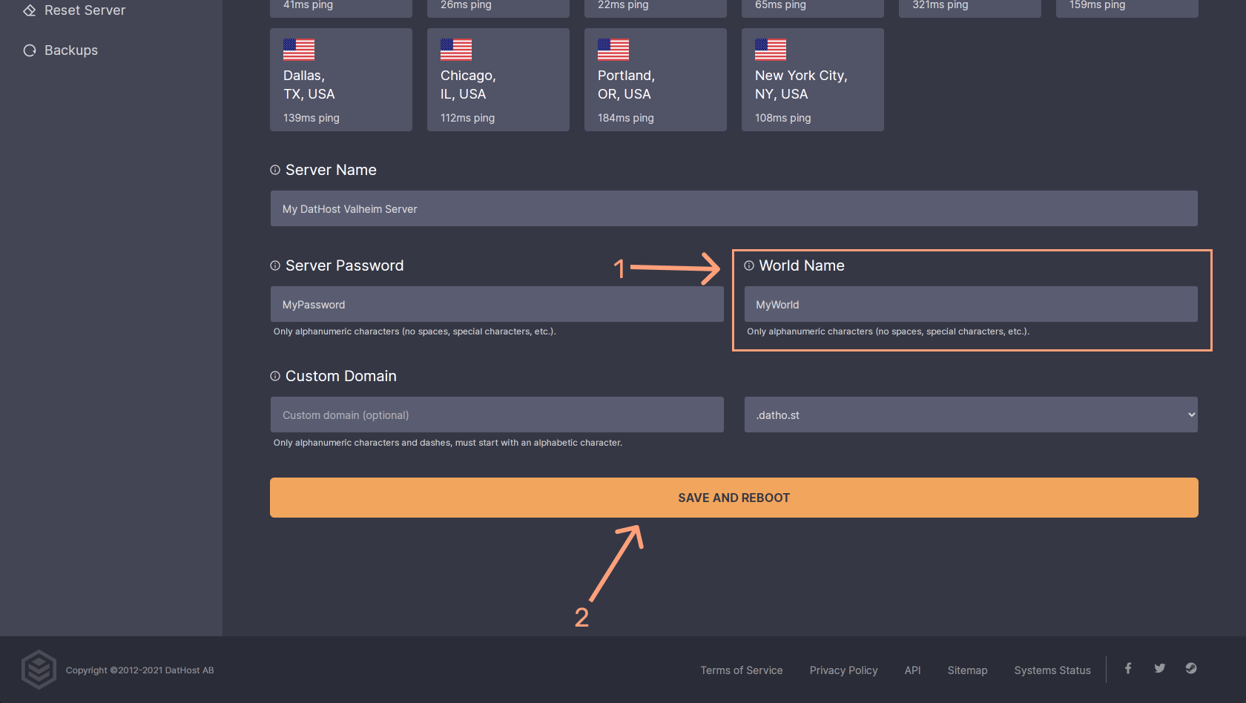Open Reset Server in the sidebar

[85, 10]
